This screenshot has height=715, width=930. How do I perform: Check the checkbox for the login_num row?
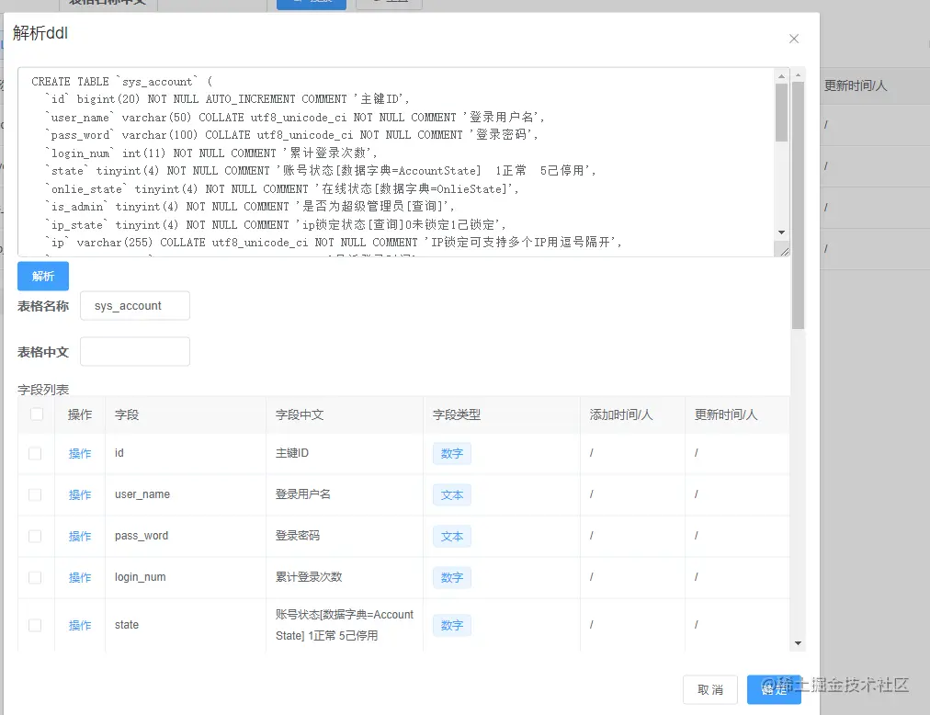click(x=35, y=577)
